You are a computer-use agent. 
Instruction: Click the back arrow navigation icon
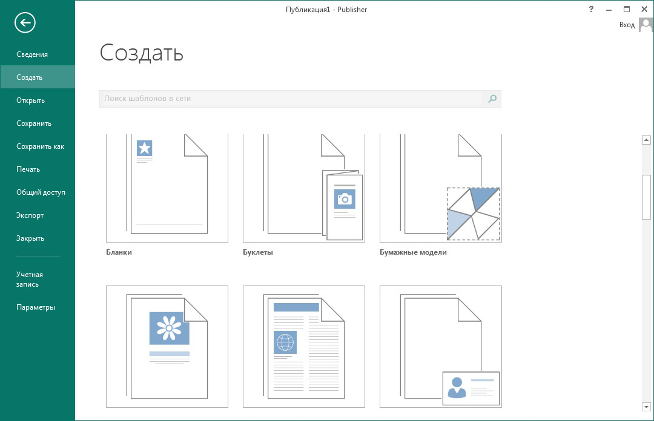click(24, 23)
